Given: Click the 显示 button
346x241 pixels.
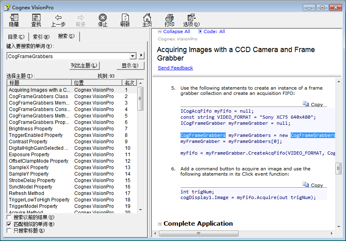Looking at the screenshot, I should coord(130,65).
